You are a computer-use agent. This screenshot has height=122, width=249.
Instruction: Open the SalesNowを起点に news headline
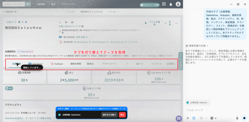(30, 118)
